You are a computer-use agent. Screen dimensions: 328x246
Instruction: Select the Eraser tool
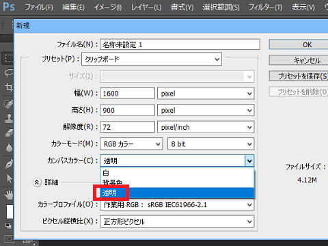pos(9,133)
